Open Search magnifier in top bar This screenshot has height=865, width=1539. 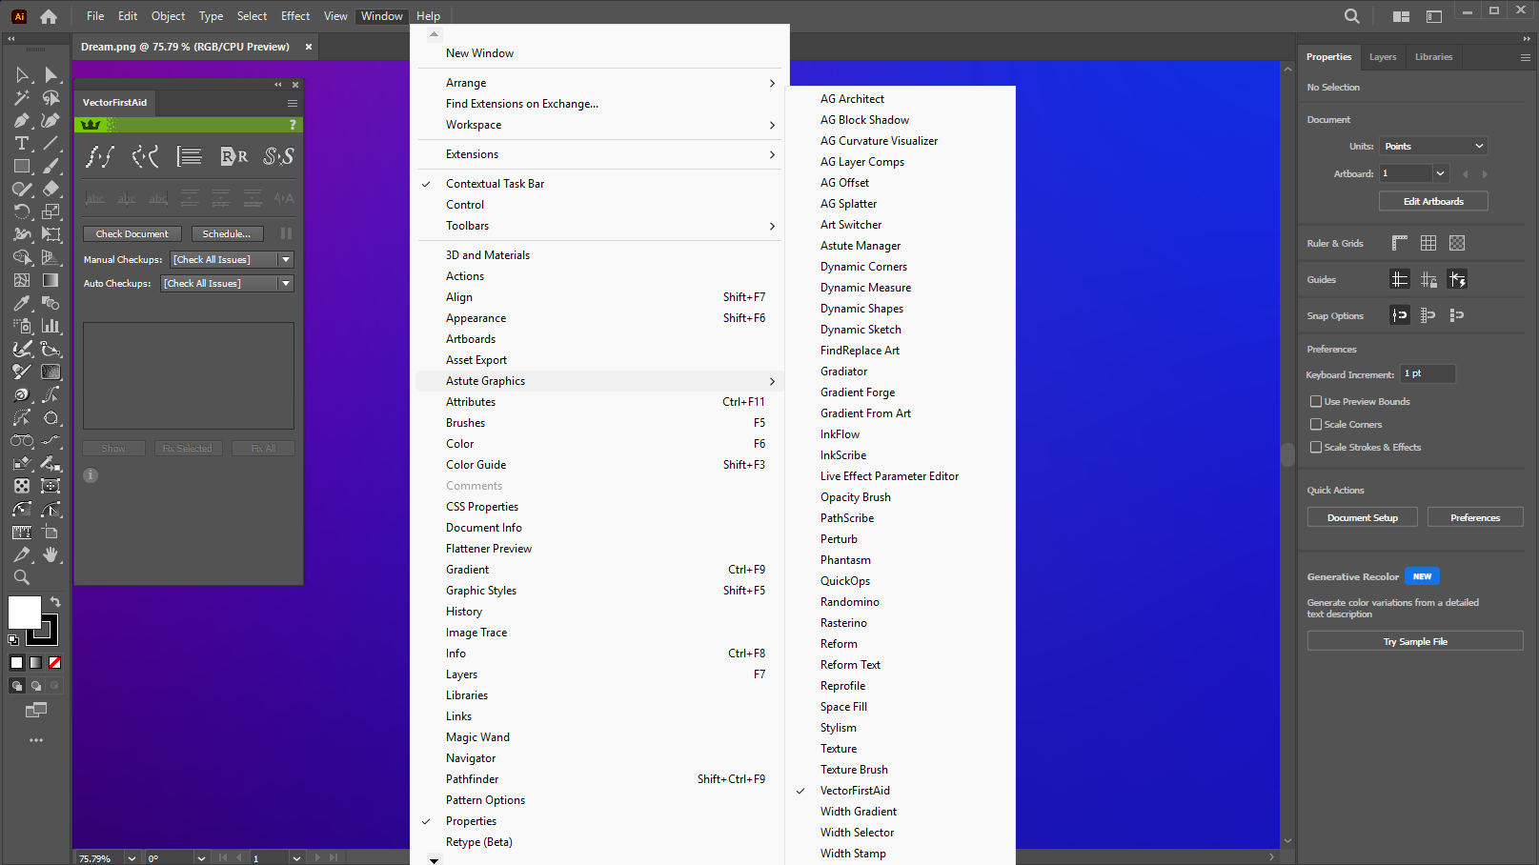tap(1352, 16)
